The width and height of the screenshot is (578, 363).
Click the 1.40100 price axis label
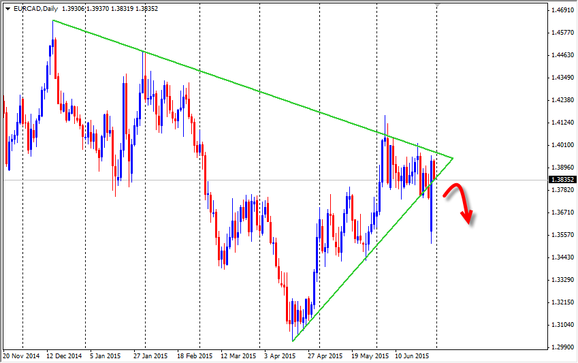(562, 145)
